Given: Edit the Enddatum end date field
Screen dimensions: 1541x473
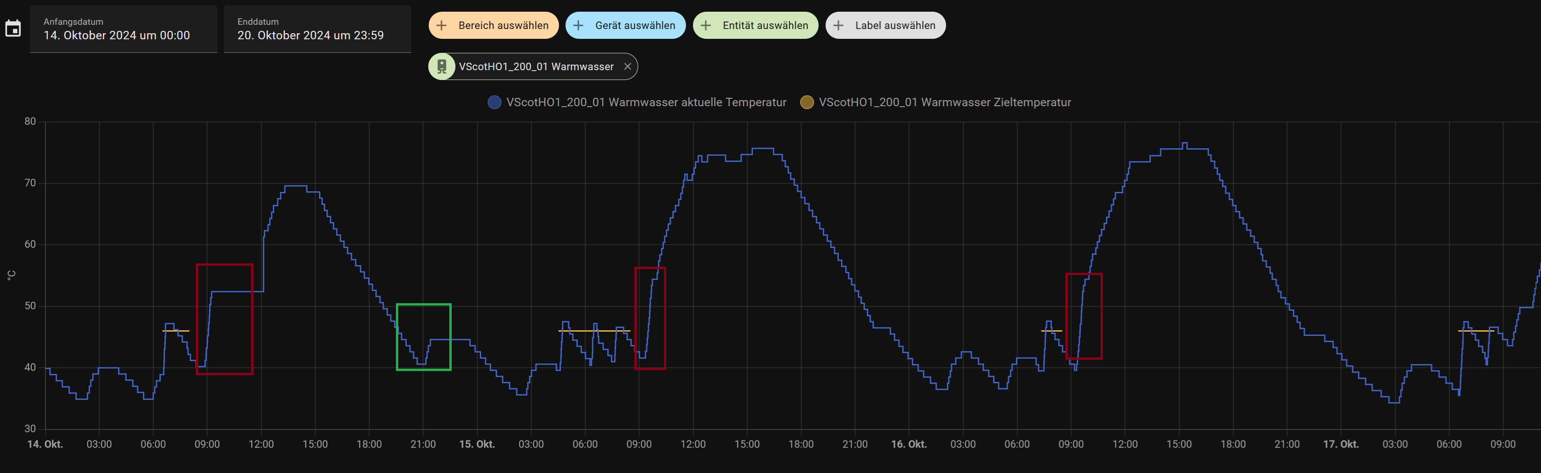Looking at the screenshot, I should click(318, 29).
